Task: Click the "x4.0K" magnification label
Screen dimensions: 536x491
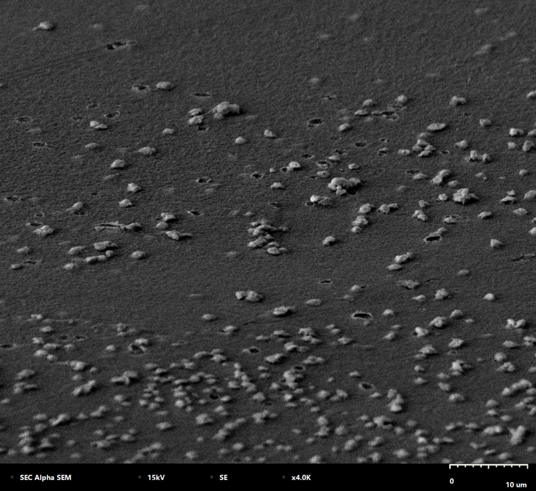Action: click(x=301, y=478)
